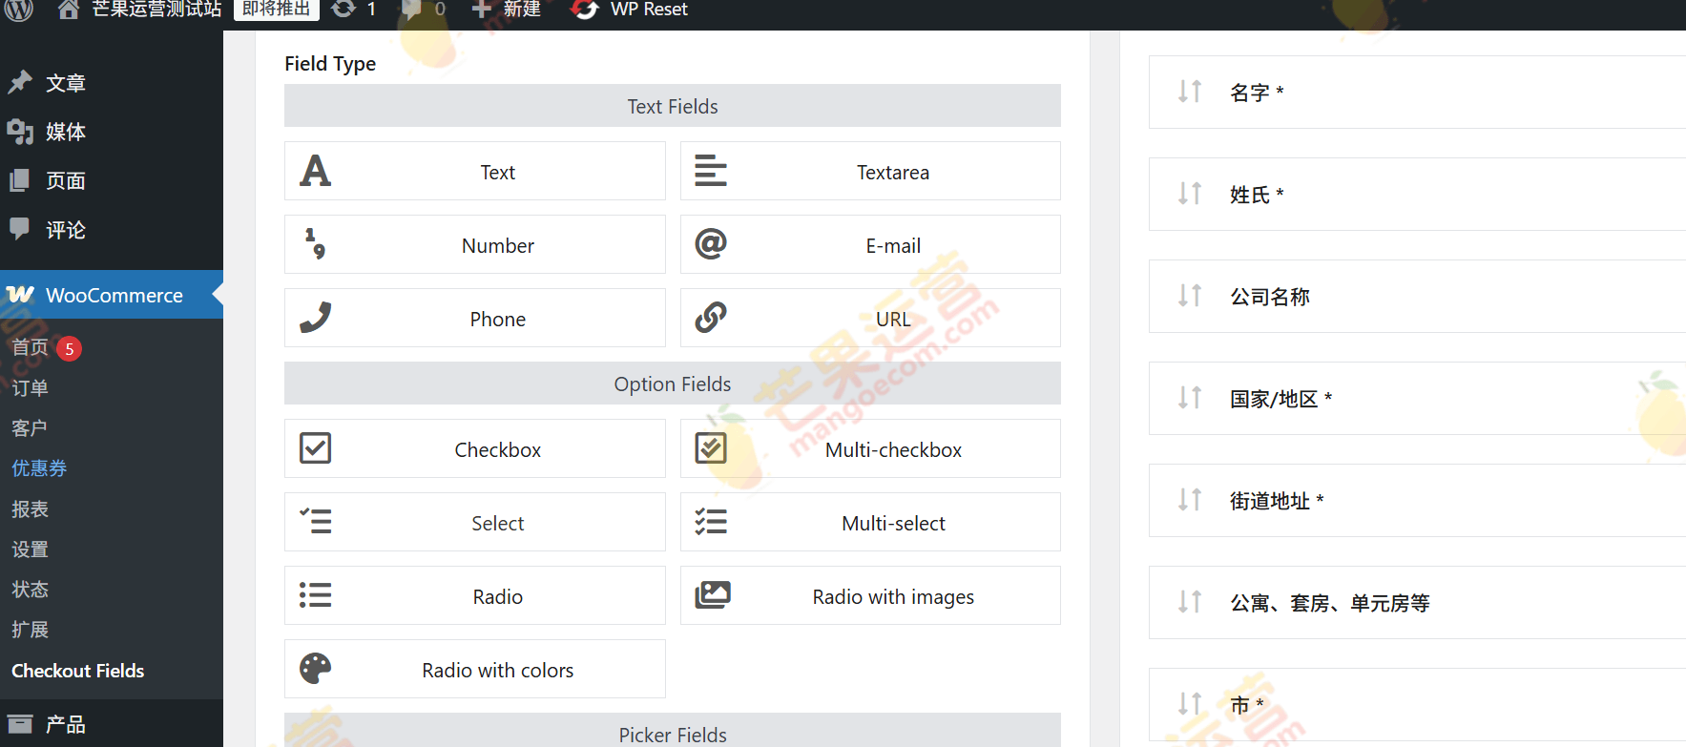This screenshot has height=747, width=1686.
Task: Click the 评论 comment icon
Action: 19,228
